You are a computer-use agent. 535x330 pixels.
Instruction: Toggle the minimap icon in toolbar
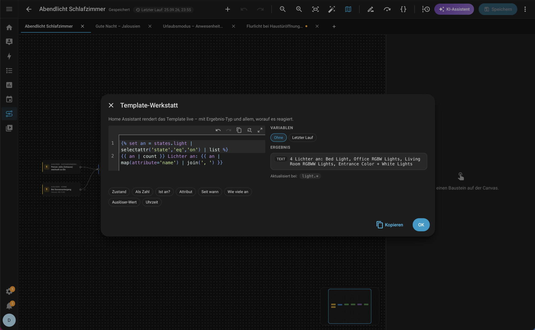[348, 9]
